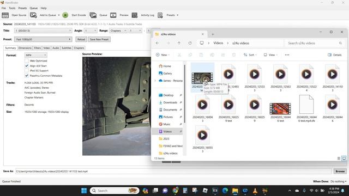Click the Rename icon in Explorer toolbar
Viewport: 349px width, 196px height.
212,55
